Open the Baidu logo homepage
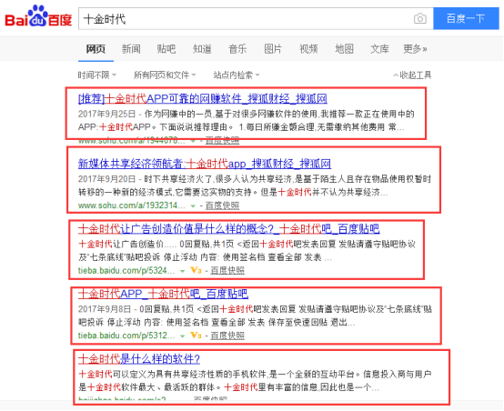The image size is (504, 411). click(38, 16)
